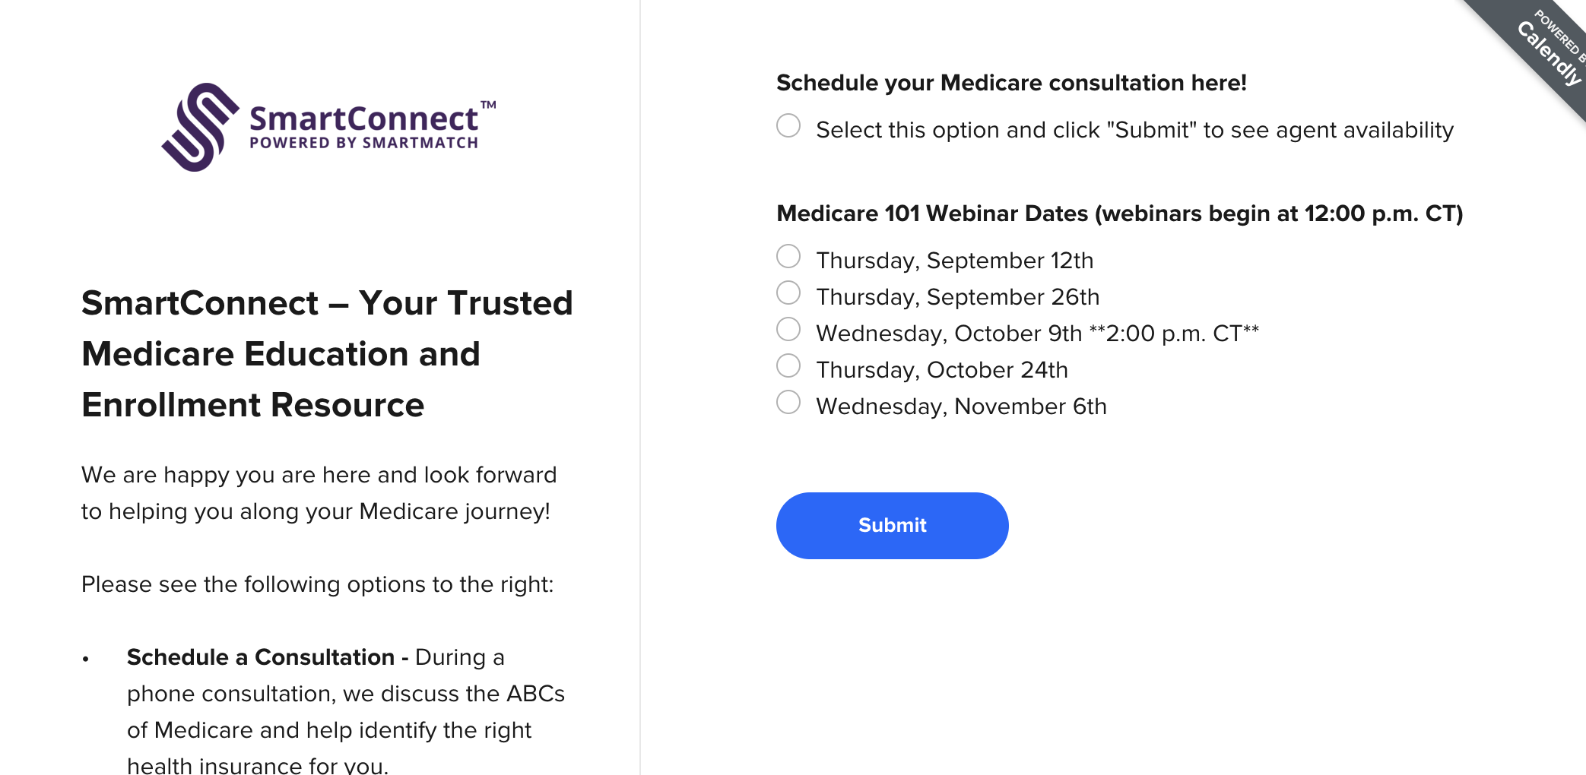Click the 'Your Trusted Medicare Education' heading
Screen dimensions: 1586x775
(x=327, y=353)
